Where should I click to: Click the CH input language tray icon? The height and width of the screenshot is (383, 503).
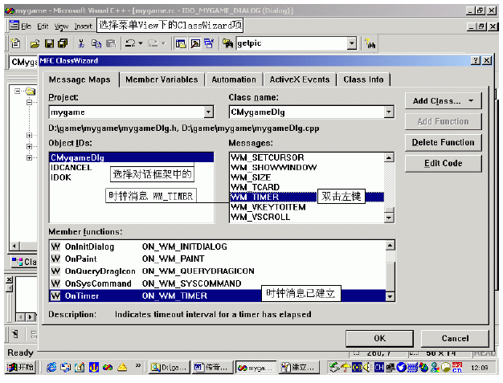click(378, 367)
